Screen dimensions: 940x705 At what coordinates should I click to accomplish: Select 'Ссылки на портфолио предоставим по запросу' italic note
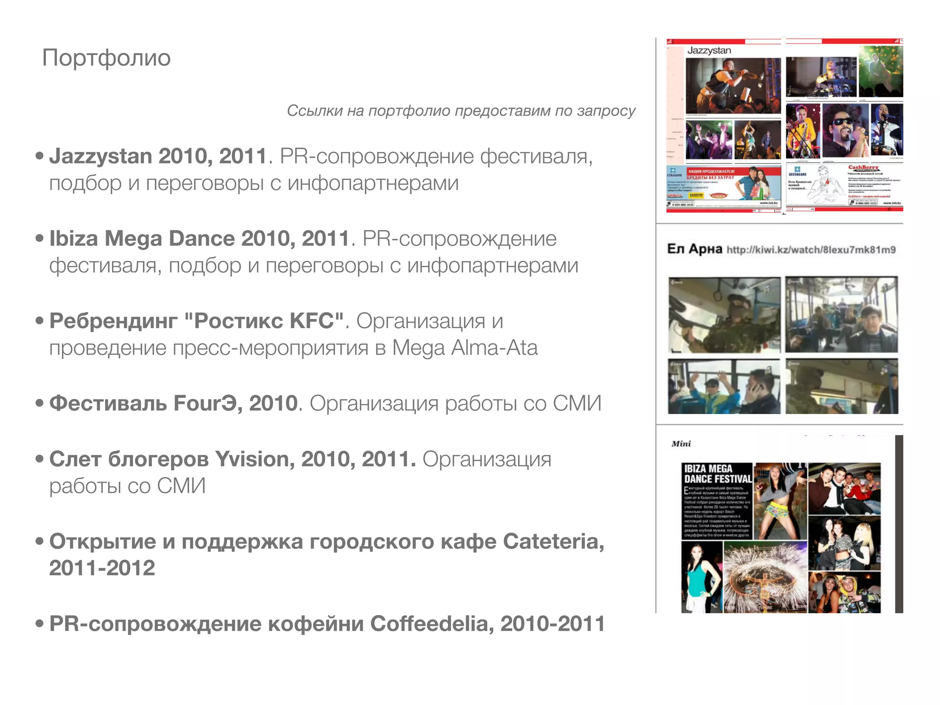(461, 111)
